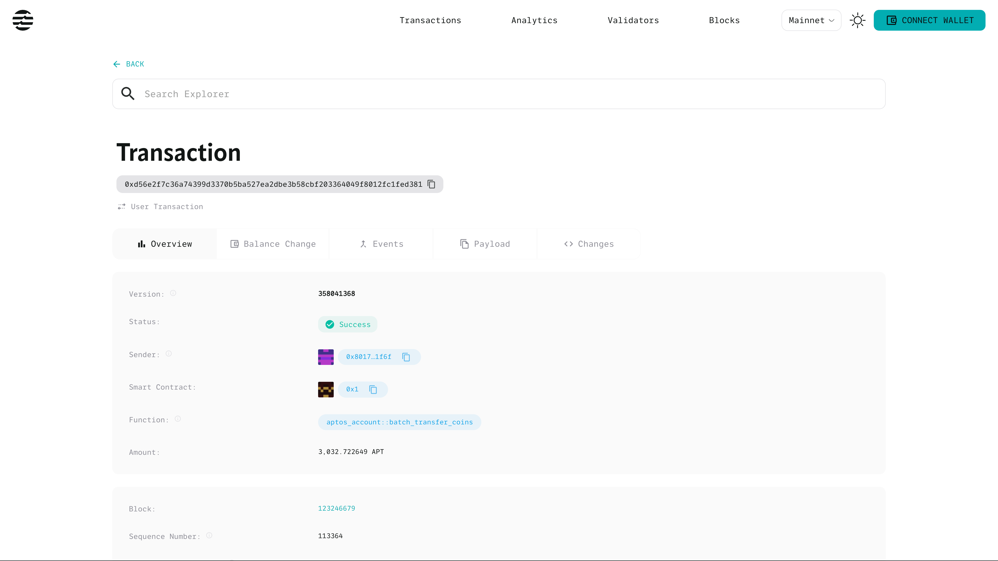Click the Sender info icon
Viewport: 998px width, 561px height.
point(168,354)
